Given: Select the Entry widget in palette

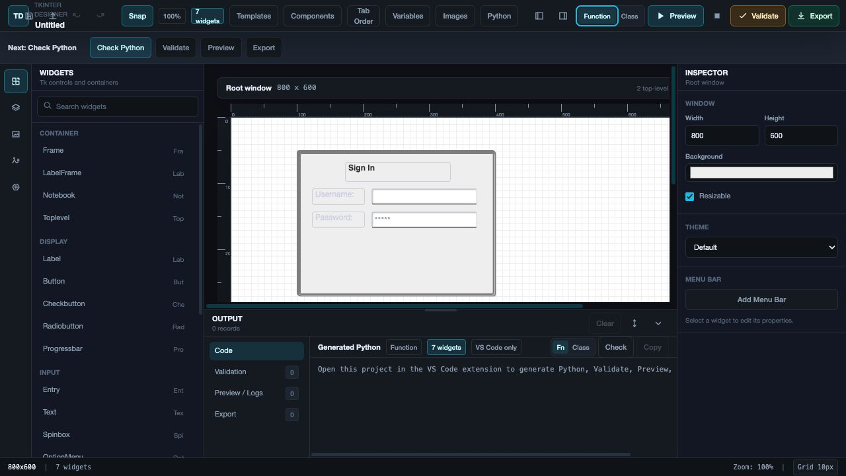Looking at the screenshot, I should 114,390.
